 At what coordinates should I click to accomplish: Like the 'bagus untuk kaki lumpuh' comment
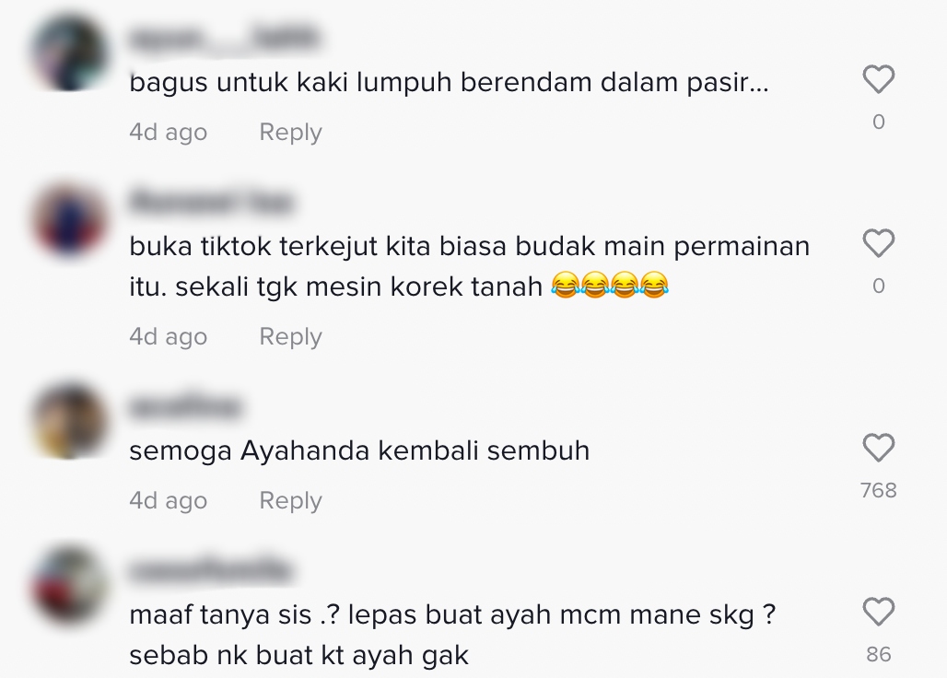click(878, 79)
